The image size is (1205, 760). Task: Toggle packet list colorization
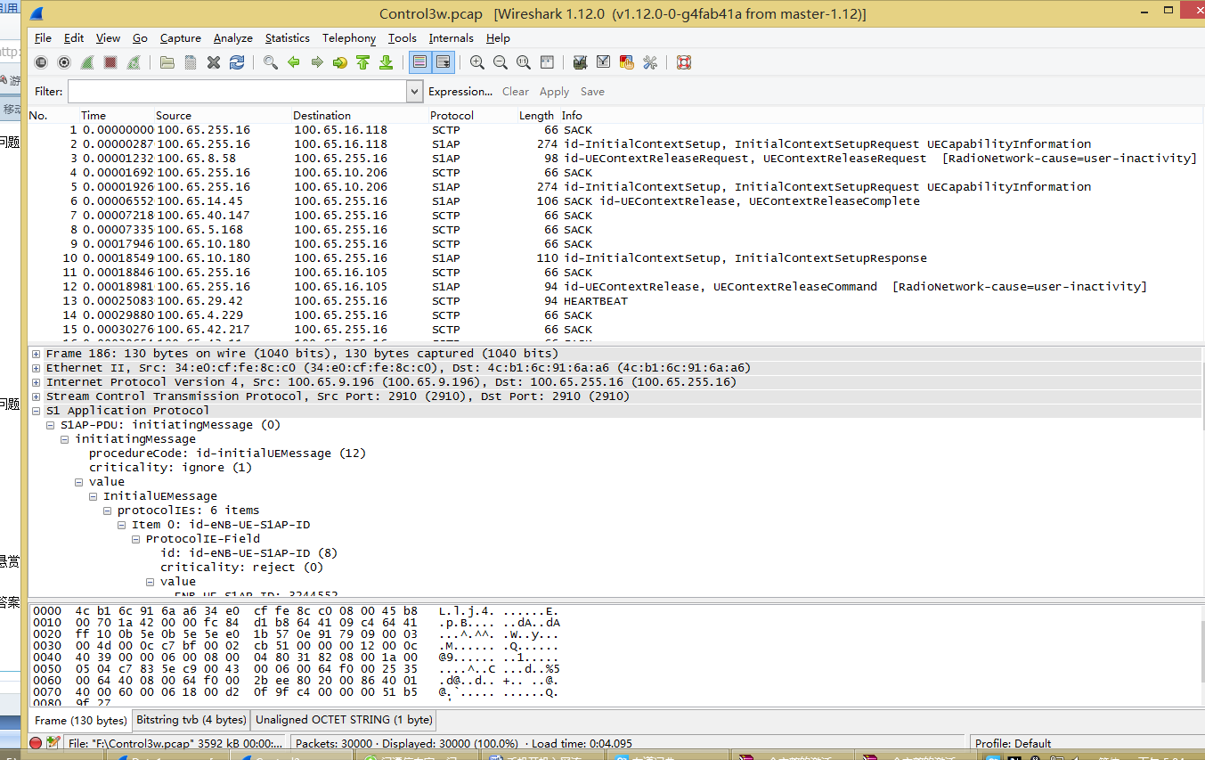(x=420, y=62)
